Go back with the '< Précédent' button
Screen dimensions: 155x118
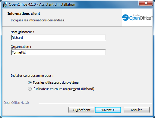coord(81,110)
